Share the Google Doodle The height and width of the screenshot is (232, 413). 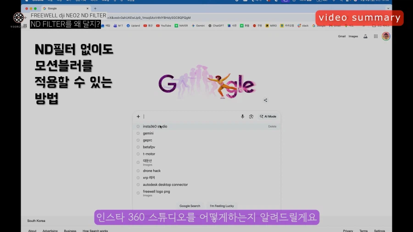click(x=265, y=100)
